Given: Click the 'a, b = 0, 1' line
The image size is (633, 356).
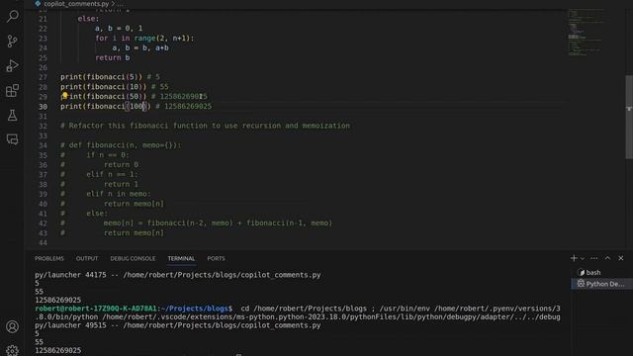Looking at the screenshot, I should tap(119, 28).
